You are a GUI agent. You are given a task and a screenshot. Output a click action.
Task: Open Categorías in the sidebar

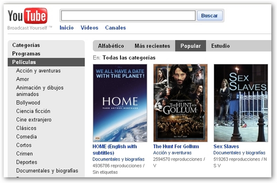pyautogui.click(x=26, y=45)
